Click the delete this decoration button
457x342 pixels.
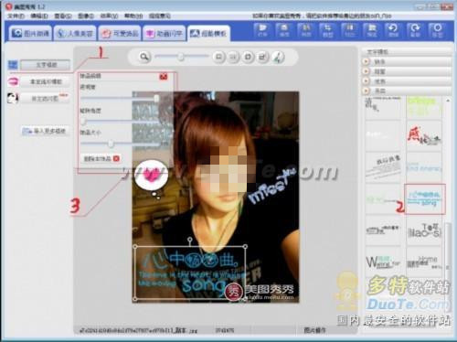click(x=101, y=158)
